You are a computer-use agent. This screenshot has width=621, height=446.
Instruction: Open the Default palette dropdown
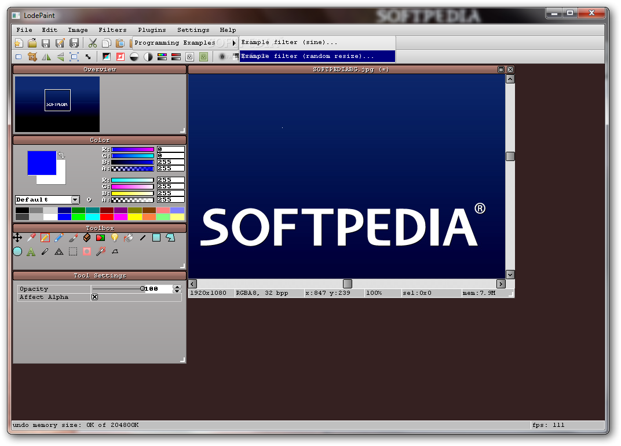pos(75,200)
